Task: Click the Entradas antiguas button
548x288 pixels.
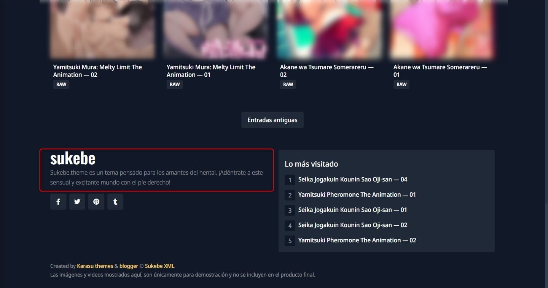Action: click(x=272, y=120)
